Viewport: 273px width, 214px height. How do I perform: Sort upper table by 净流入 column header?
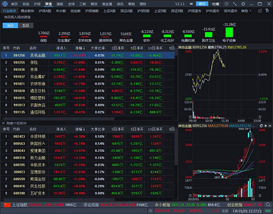click(61, 48)
